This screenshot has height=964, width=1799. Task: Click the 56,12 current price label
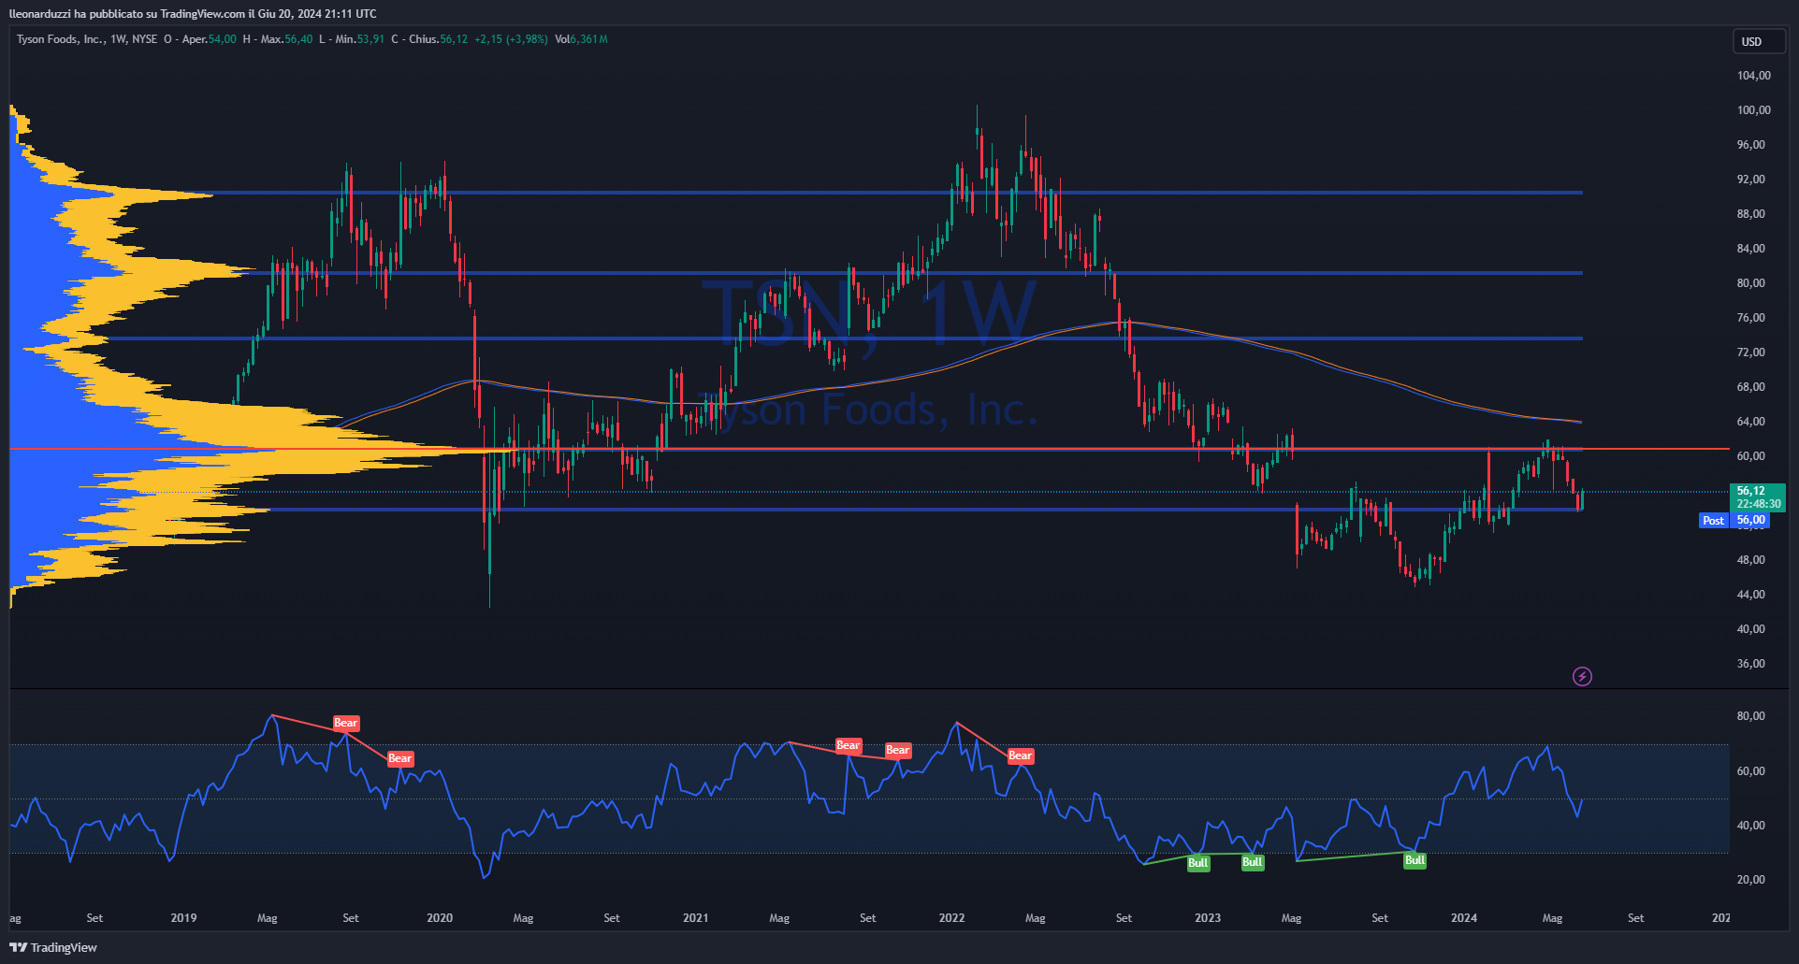(x=1750, y=491)
